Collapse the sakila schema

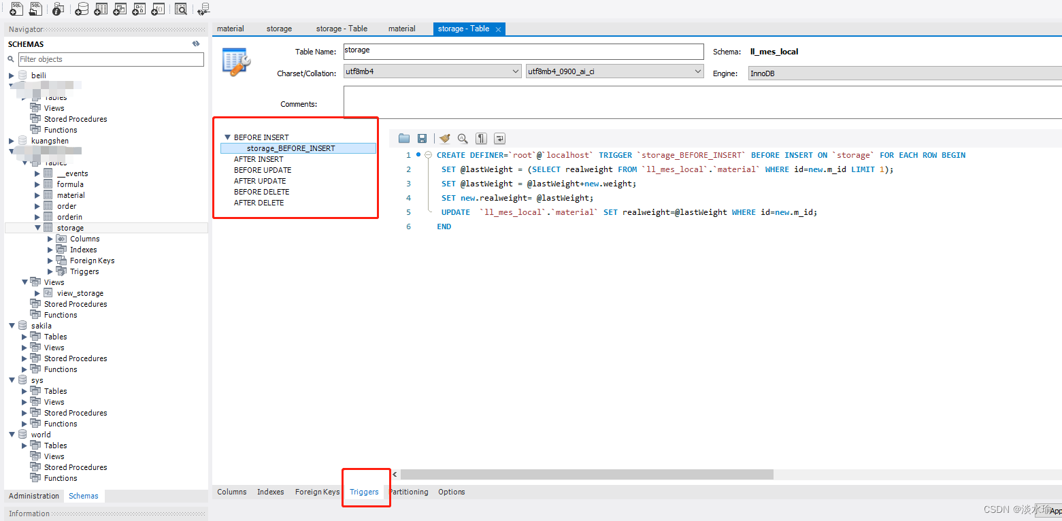point(12,326)
